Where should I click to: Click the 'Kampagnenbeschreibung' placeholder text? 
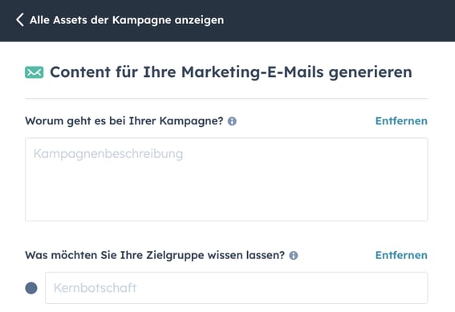pyautogui.click(x=108, y=154)
